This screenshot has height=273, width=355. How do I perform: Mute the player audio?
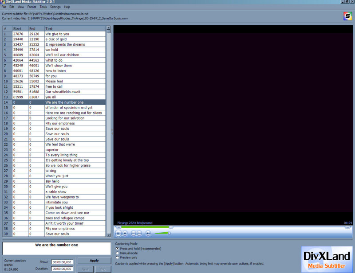click(x=148, y=233)
